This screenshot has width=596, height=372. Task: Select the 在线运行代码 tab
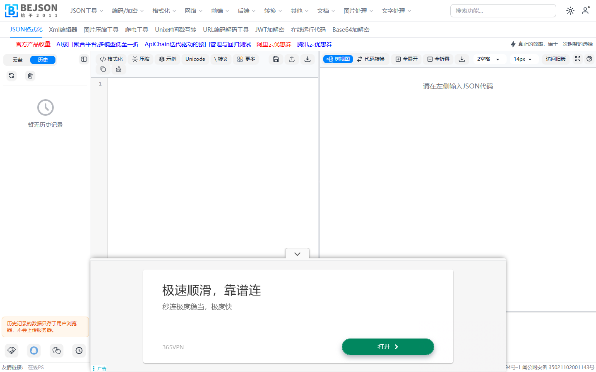(308, 30)
